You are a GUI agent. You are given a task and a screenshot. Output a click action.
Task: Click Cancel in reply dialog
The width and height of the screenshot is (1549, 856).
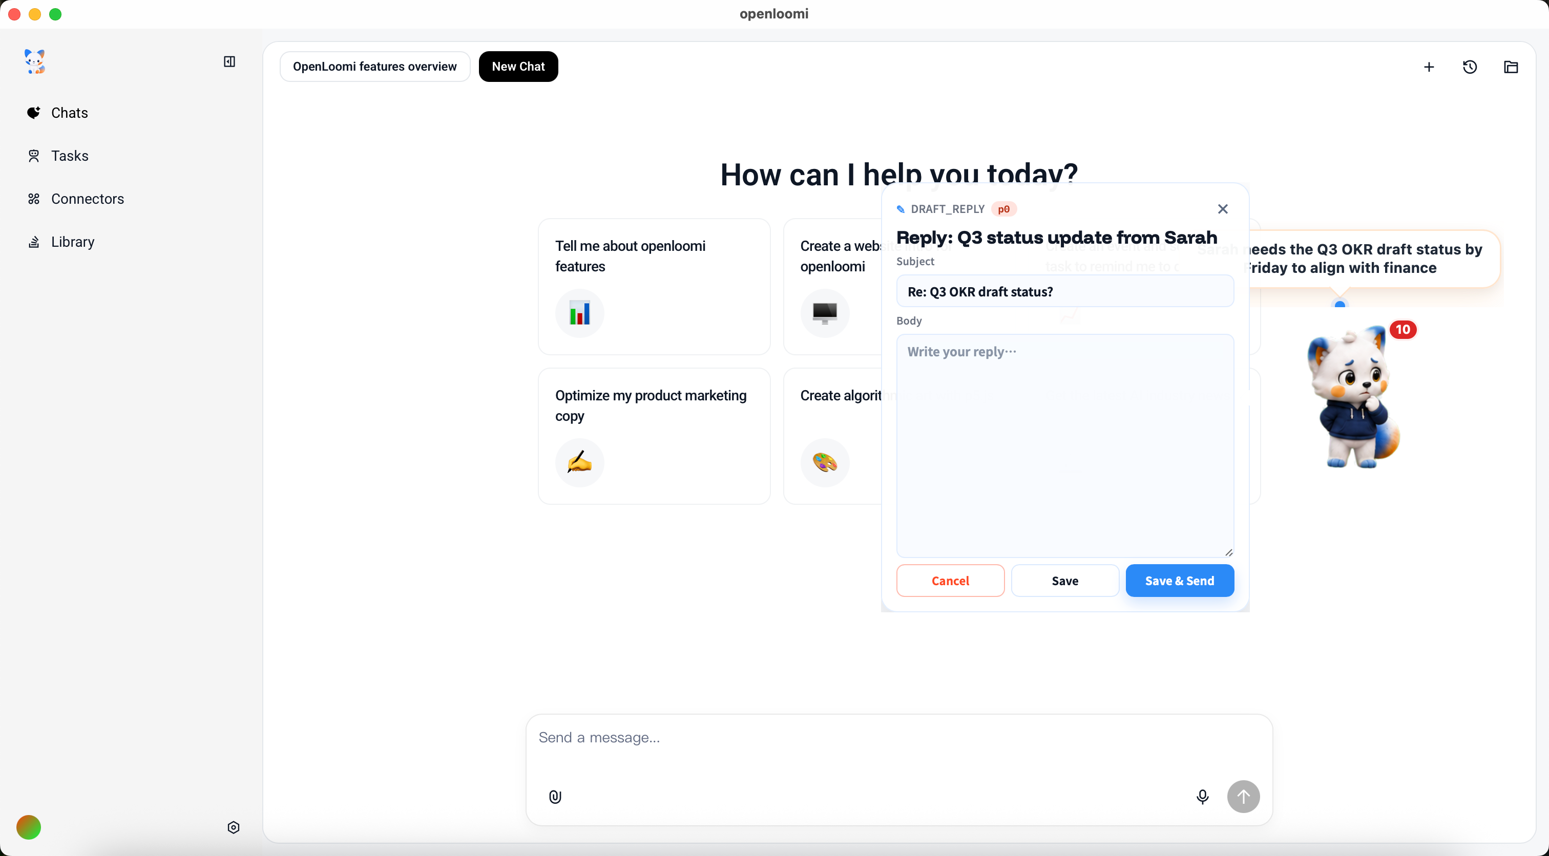(950, 581)
